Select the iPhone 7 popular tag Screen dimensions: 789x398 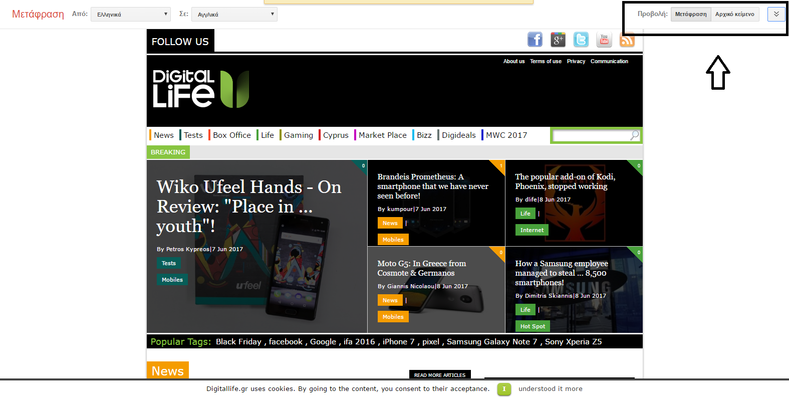(399, 342)
